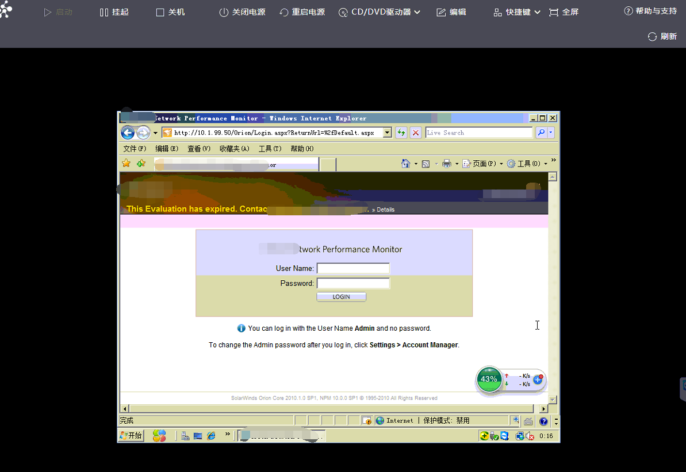Expand the Home button dropdown arrow
686x472 pixels.
click(416, 164)
